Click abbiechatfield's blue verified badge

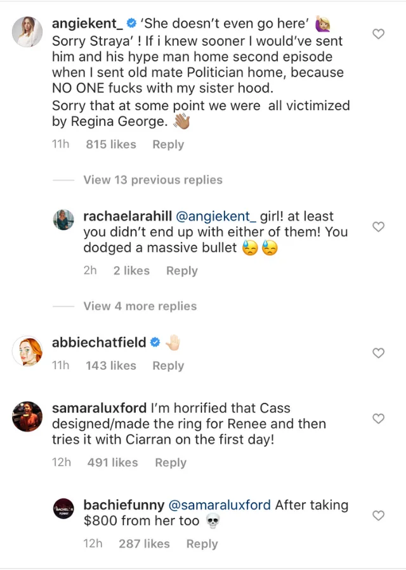tap(155, 343)
